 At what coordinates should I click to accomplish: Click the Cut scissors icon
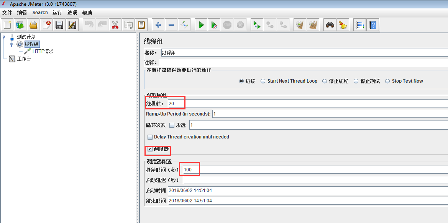click(115, 25)
